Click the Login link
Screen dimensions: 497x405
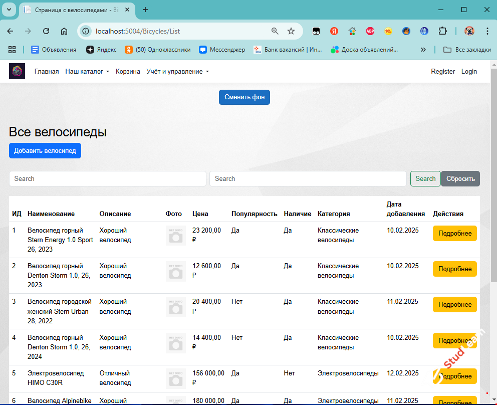[x=469, y=72]
